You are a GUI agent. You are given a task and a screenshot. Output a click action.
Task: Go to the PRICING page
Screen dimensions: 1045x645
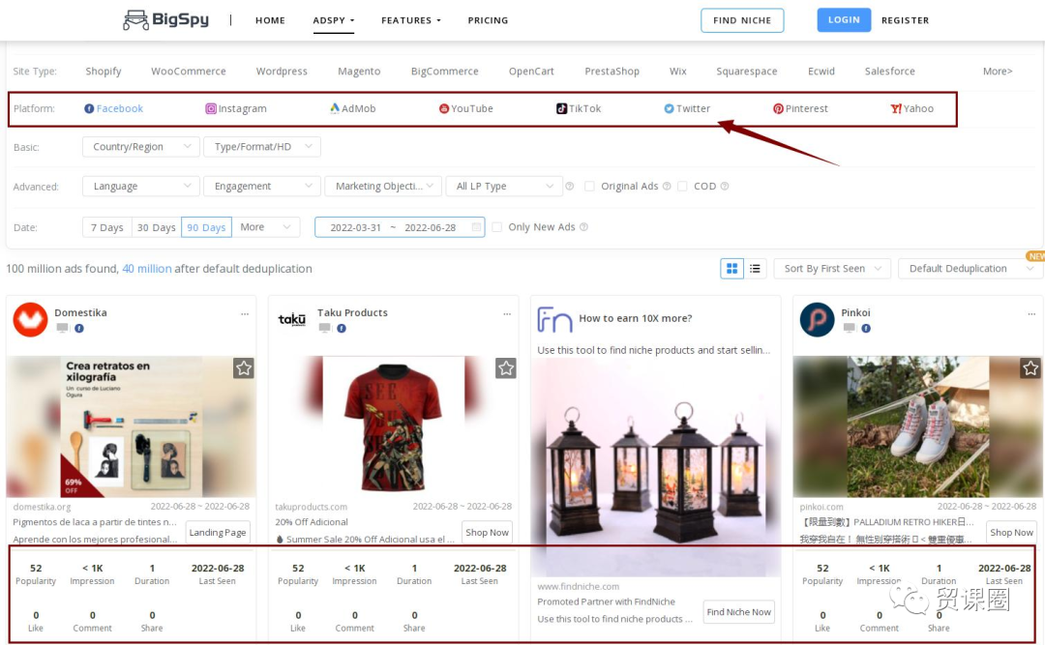(488, 20)
